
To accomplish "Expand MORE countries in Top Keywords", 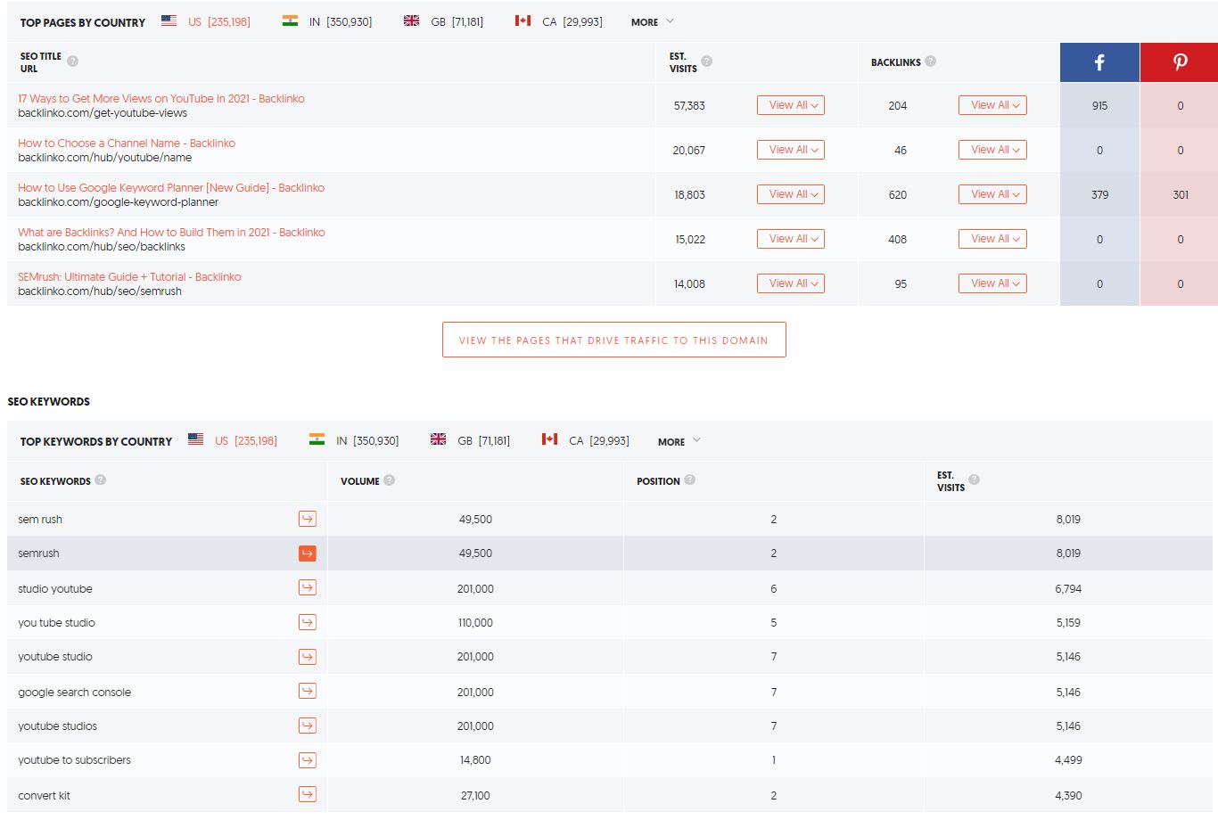I will 679,441.
